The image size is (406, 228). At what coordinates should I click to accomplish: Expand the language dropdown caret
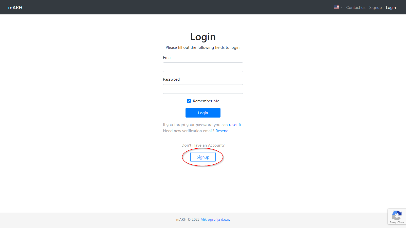(x=341, y=7)
